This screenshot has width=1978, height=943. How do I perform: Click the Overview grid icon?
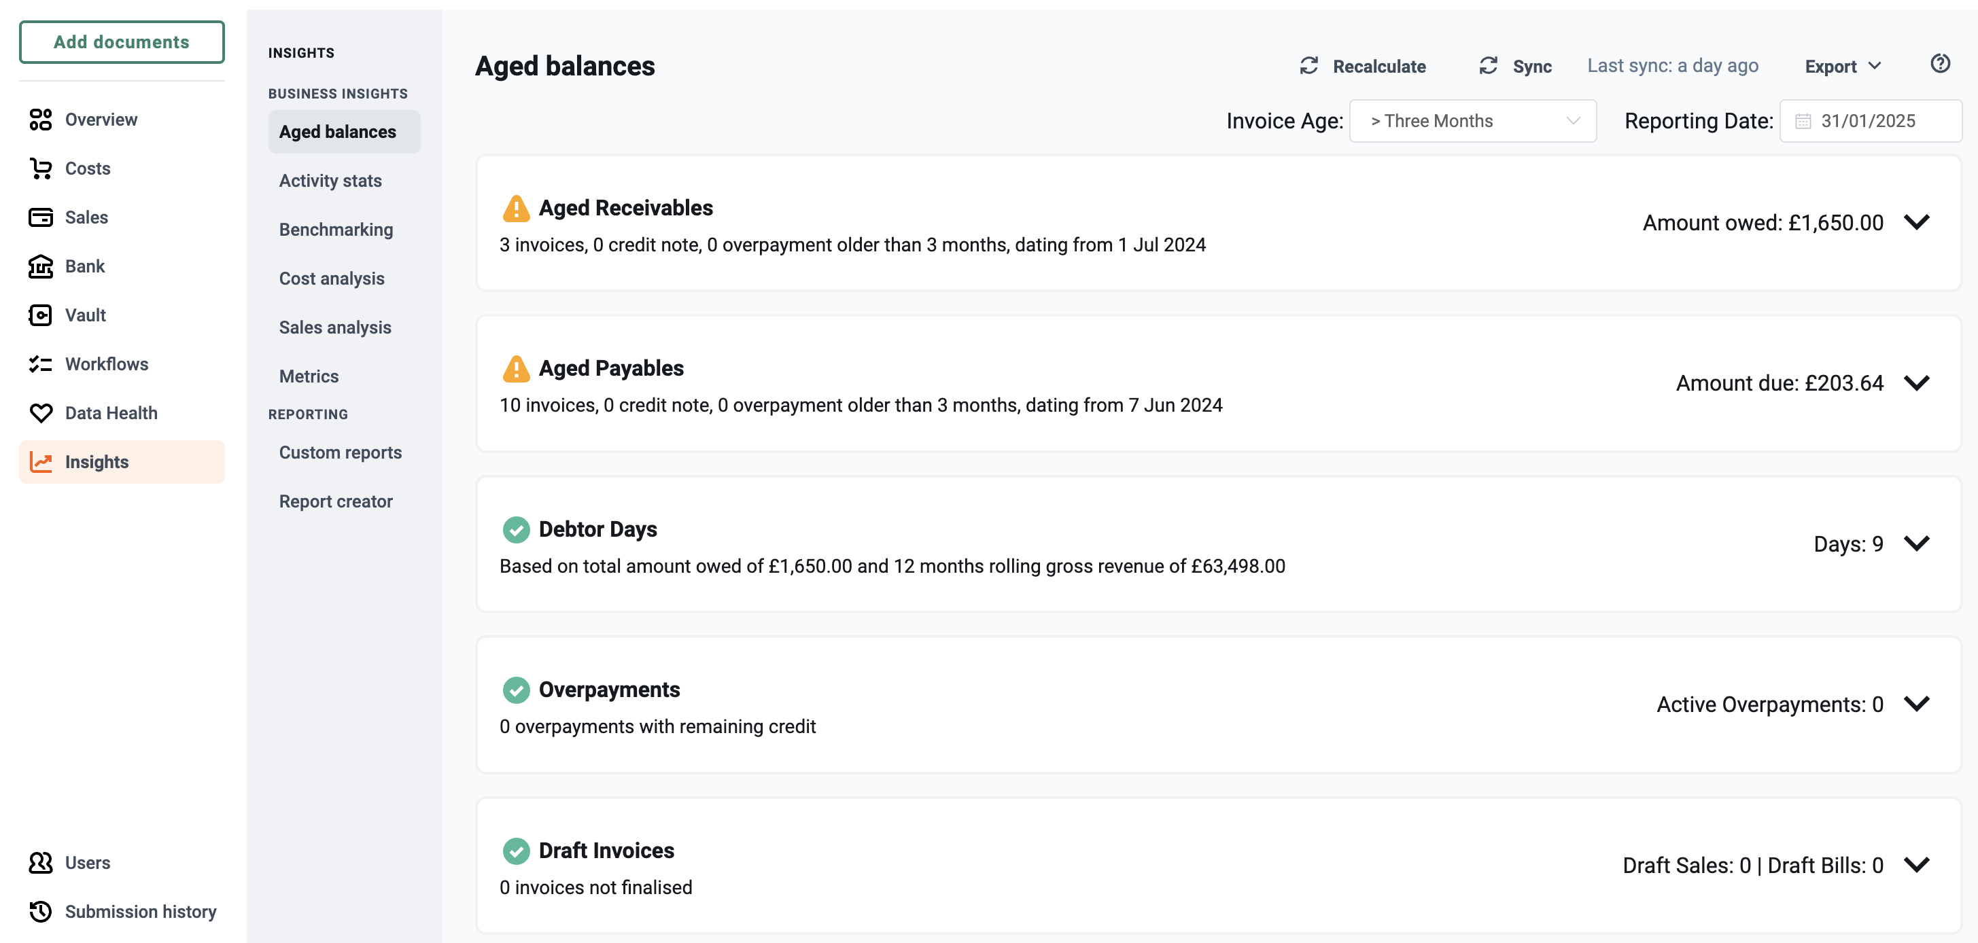coord(41,120)
